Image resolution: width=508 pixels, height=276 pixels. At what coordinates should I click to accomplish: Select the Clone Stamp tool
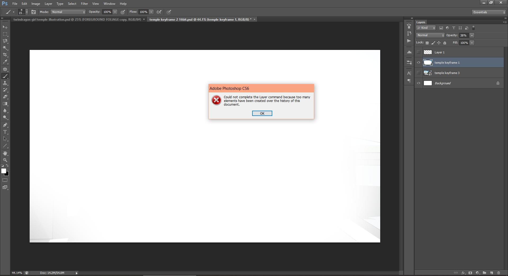(5, 83)
